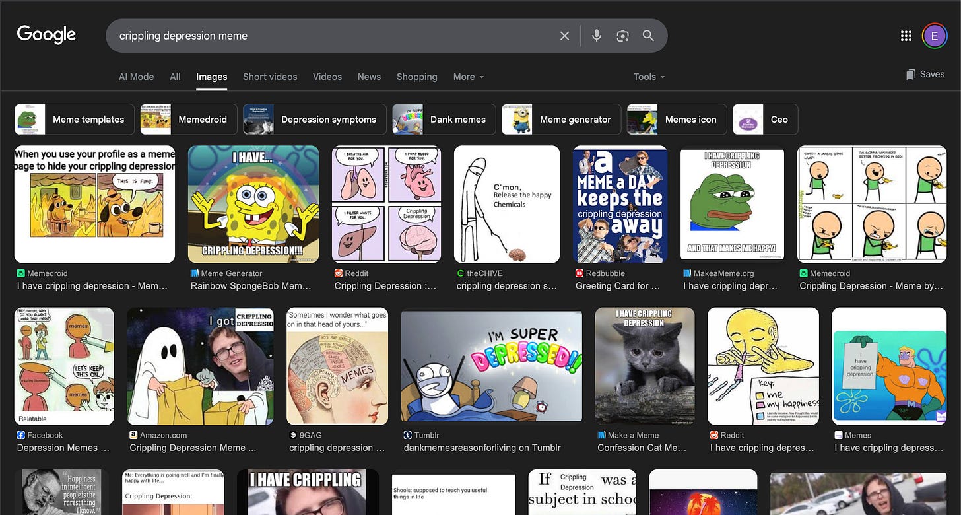Image resolution: width=961 pixels, height=515 pixels.
Task: Open the phrenology head MEMES image
Action: (x=337, y=366)
